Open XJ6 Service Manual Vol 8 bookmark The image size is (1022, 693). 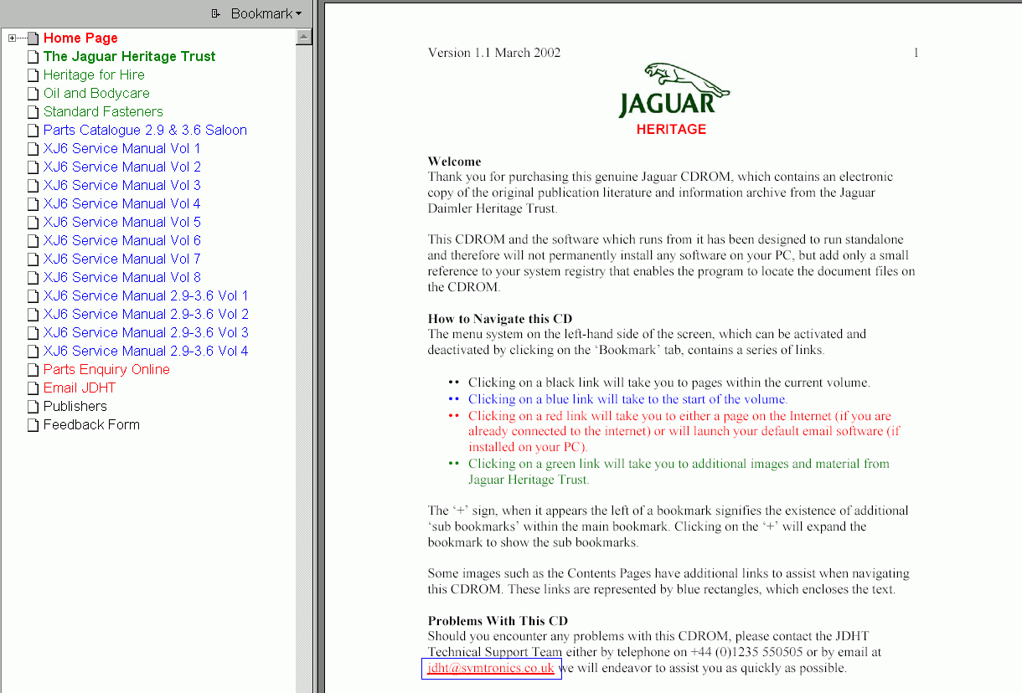[x=122, y=277]
